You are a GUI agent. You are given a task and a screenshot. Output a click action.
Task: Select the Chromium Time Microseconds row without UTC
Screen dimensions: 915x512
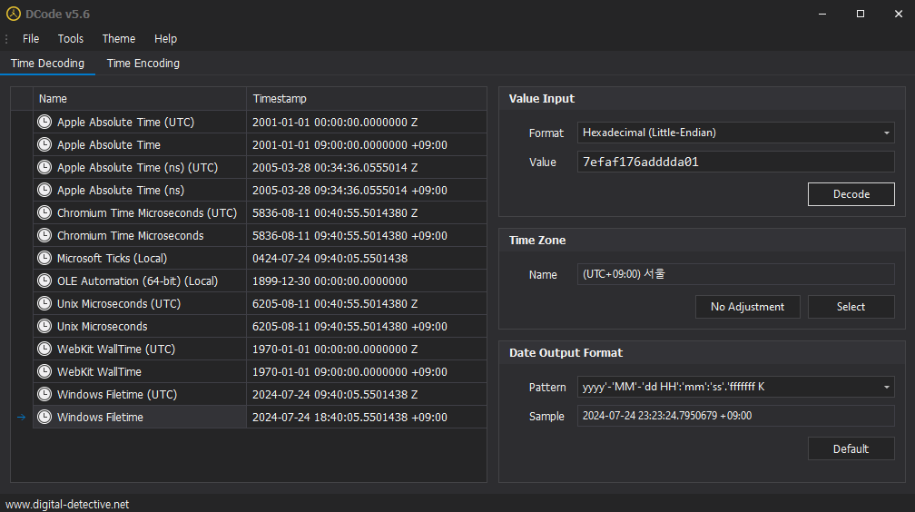(130, 235)
